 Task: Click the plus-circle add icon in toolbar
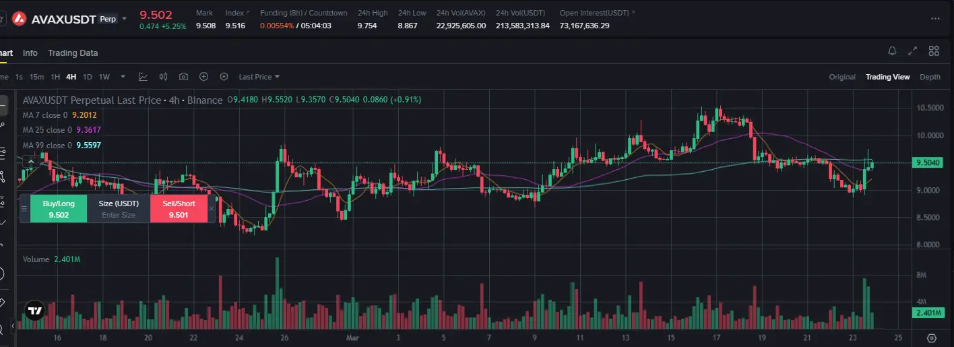[x=203, y=77]
